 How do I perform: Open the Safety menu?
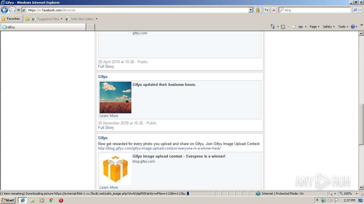coord(328,27)
